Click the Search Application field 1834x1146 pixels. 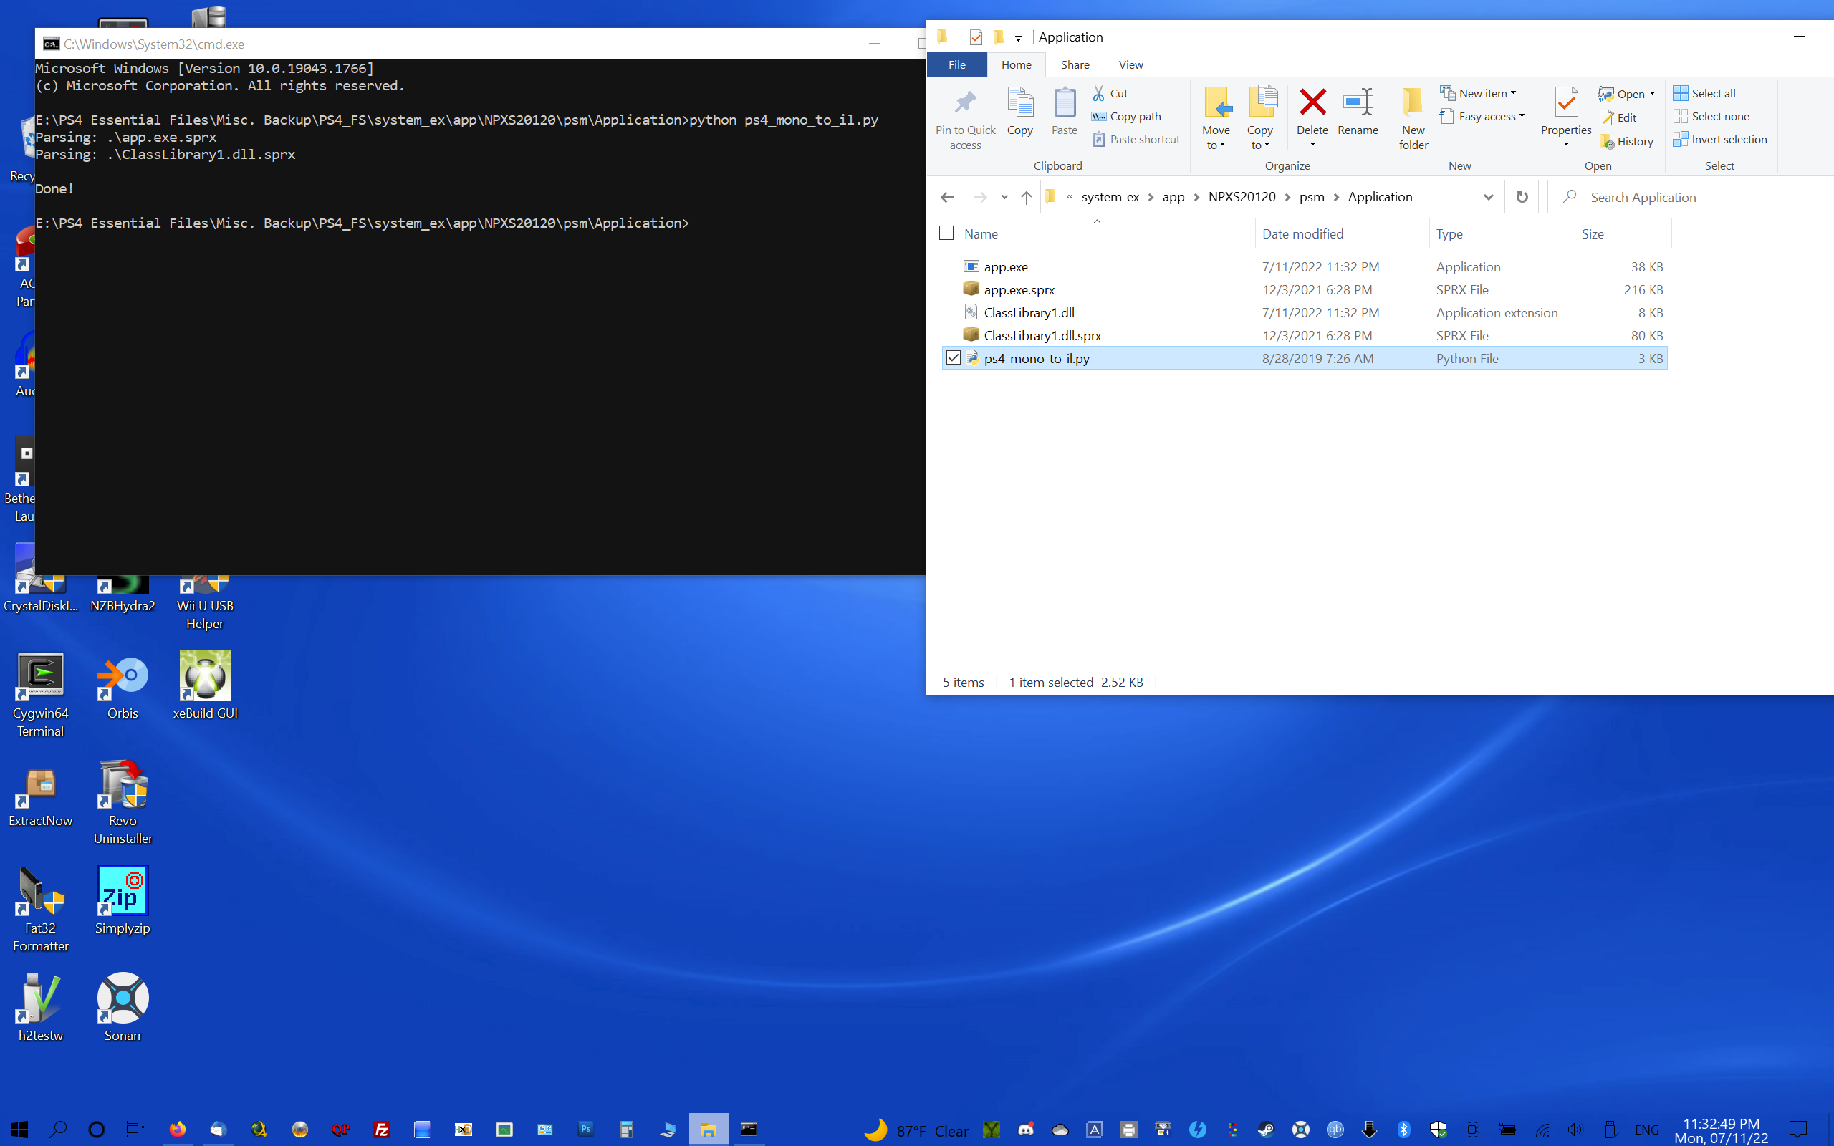1690,197
